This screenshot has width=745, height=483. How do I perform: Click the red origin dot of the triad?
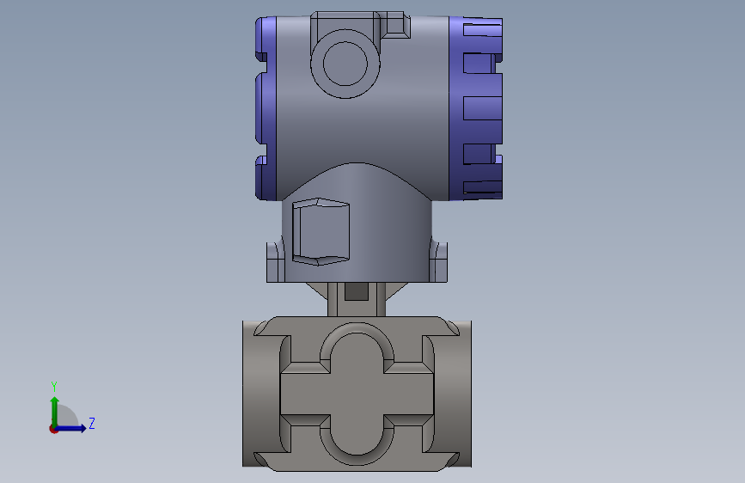pos(53,429)
